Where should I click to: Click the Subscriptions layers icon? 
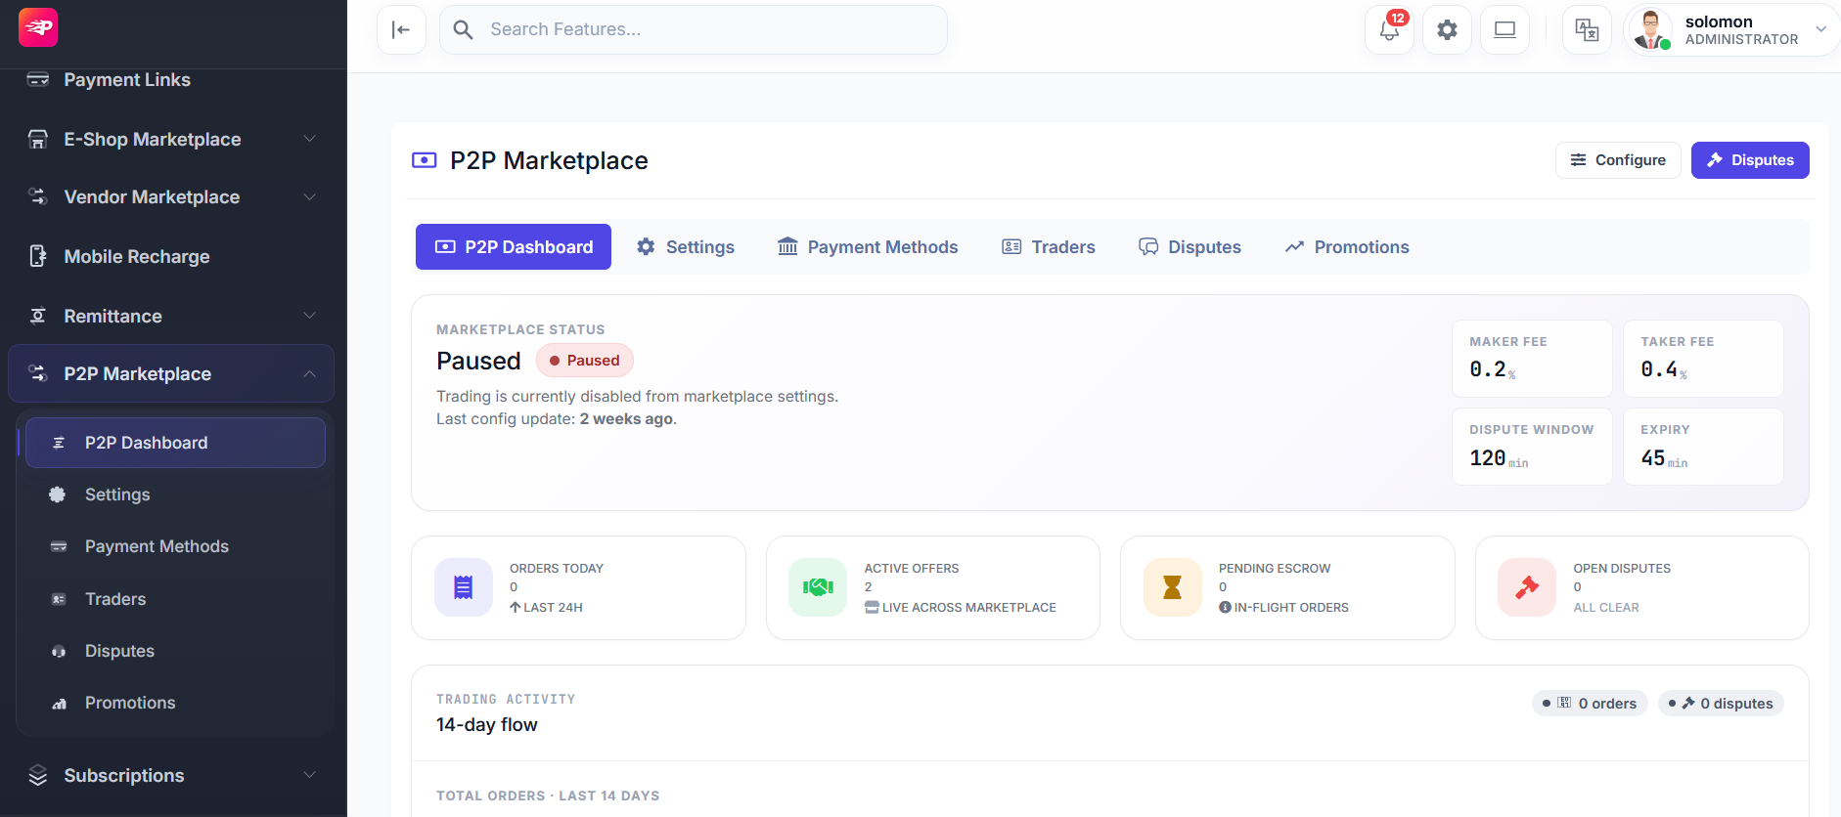38,775
